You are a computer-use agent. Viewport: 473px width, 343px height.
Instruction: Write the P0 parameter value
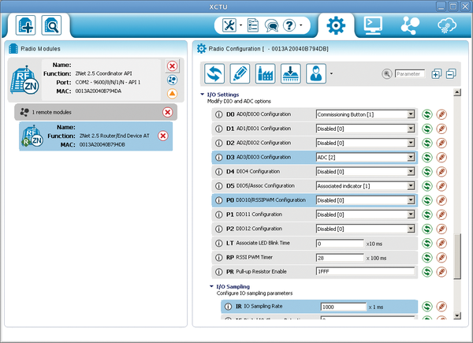point(441,200)
